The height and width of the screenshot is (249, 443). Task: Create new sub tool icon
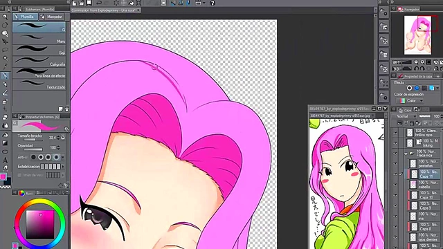[x=60, y=109]
